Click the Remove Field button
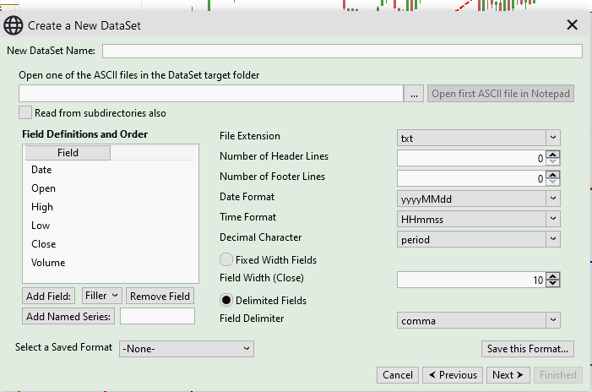592x392 pixels. [160, 296]
